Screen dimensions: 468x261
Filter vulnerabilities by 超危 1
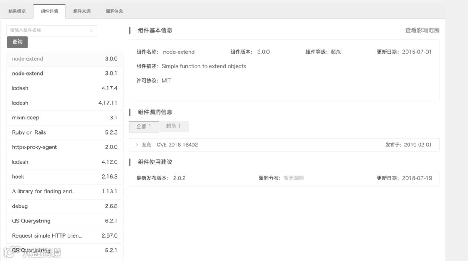pos(174,126)
